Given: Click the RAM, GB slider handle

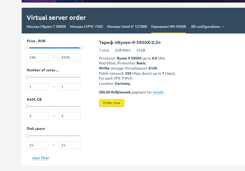Looking at the screenshot, I should (27, 106).
